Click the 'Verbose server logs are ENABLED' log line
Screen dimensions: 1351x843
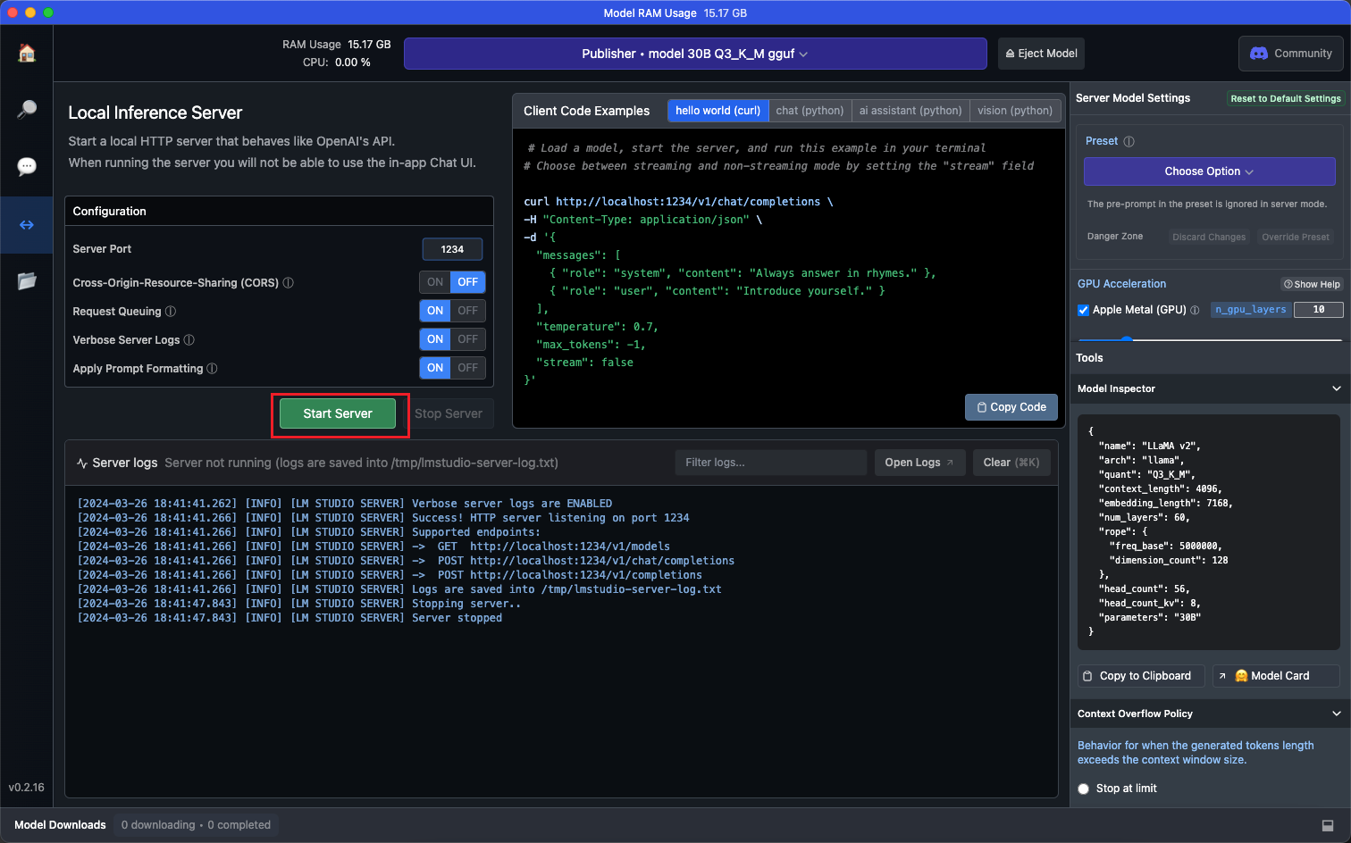click(x=345, y=504)
